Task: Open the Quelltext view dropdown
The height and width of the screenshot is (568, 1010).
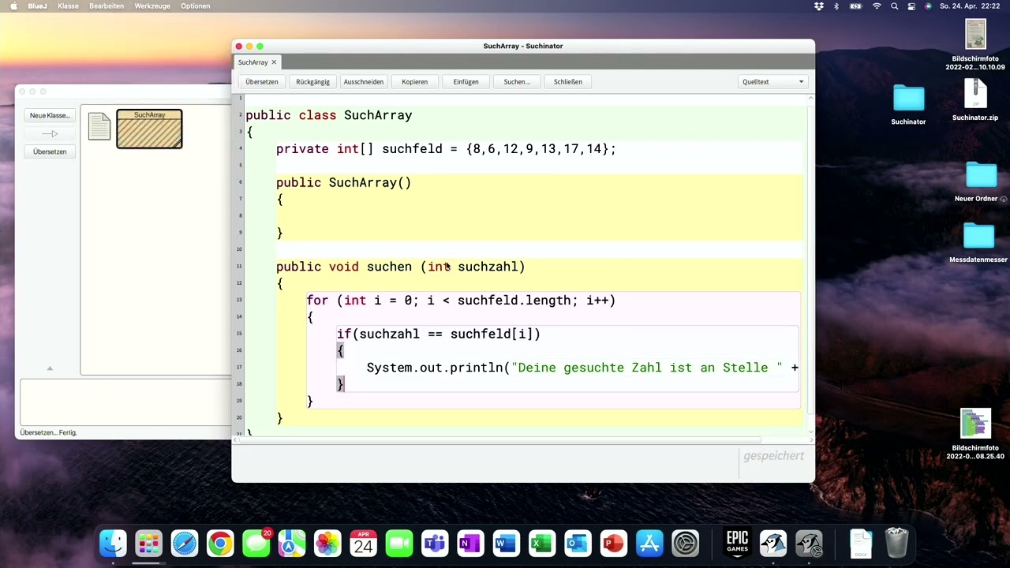Action: click(772, 81)
